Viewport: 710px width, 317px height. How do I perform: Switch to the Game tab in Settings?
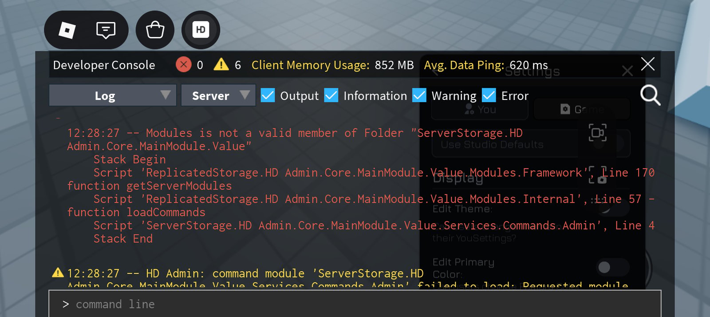coord(582,109)
